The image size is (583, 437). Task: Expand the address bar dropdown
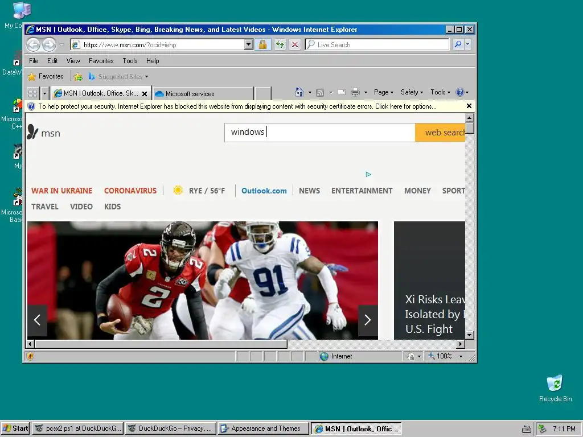249,44
